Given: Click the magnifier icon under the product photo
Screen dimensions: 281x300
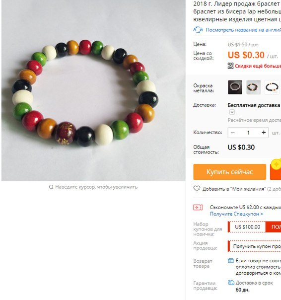Looking at the screenshot, I should coord(51,187).
